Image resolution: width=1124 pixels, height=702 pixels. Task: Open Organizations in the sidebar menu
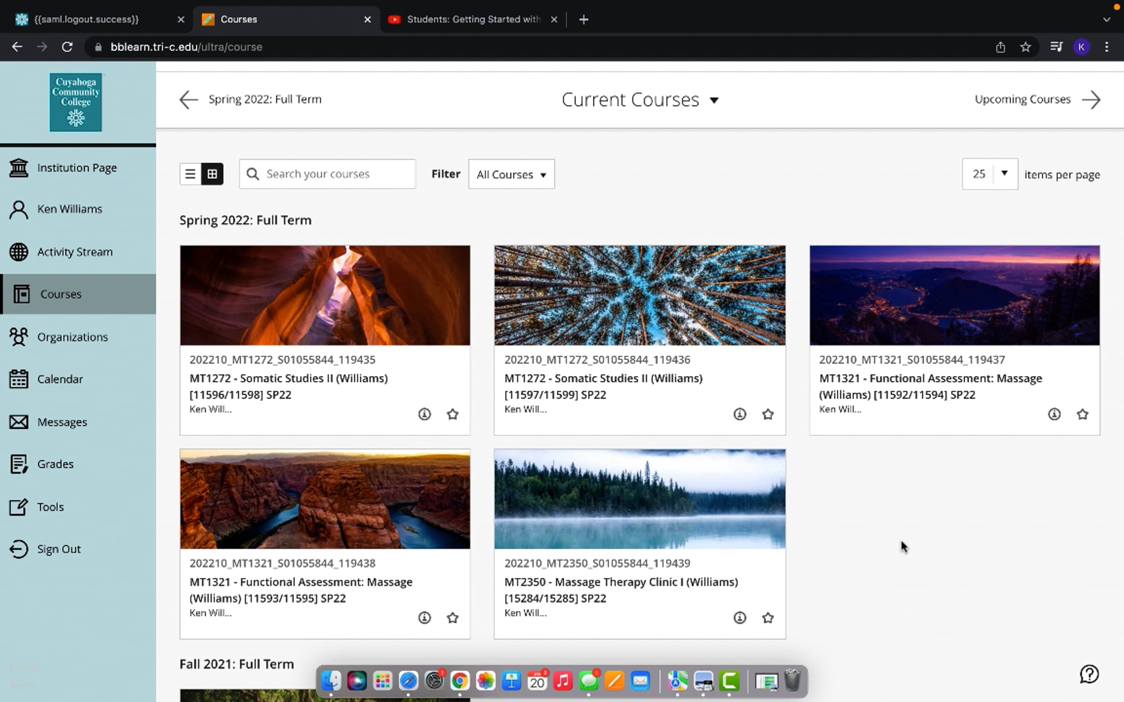[72, 337]
